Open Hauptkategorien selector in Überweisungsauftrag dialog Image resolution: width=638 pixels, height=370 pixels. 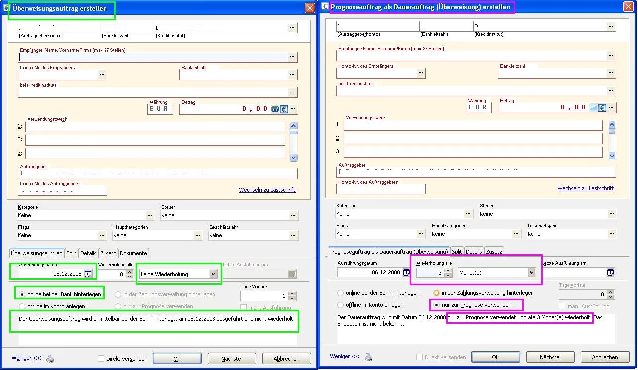(198, 236)
